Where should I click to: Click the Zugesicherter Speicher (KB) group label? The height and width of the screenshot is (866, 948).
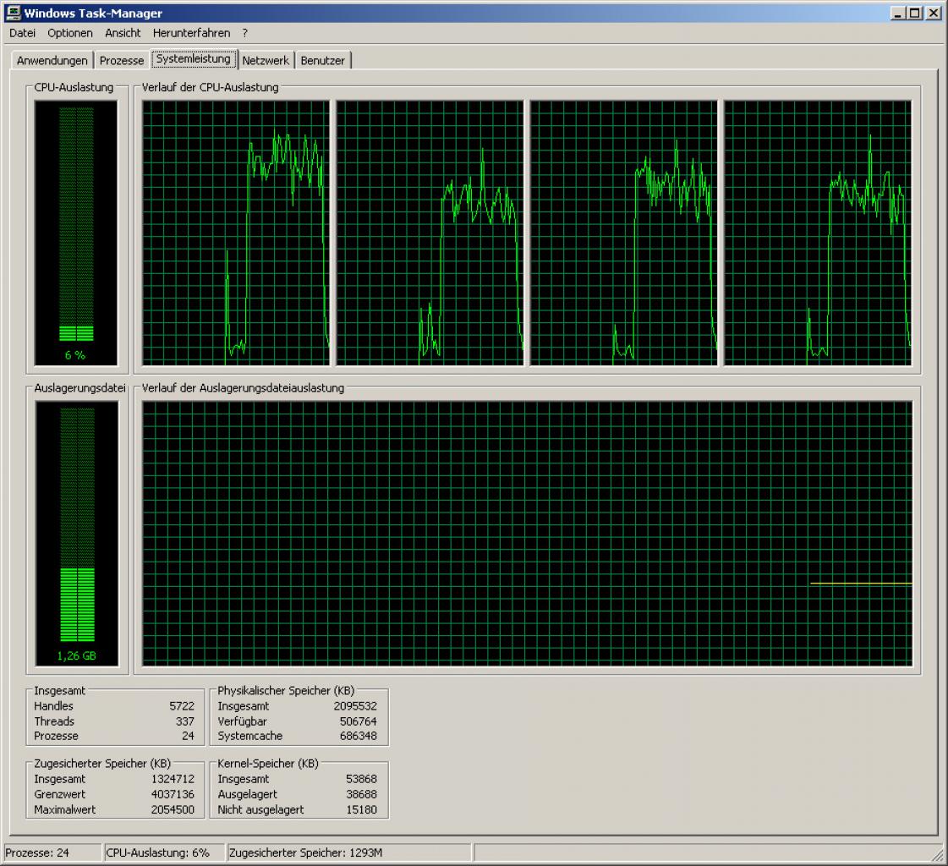tap(102, 763)
